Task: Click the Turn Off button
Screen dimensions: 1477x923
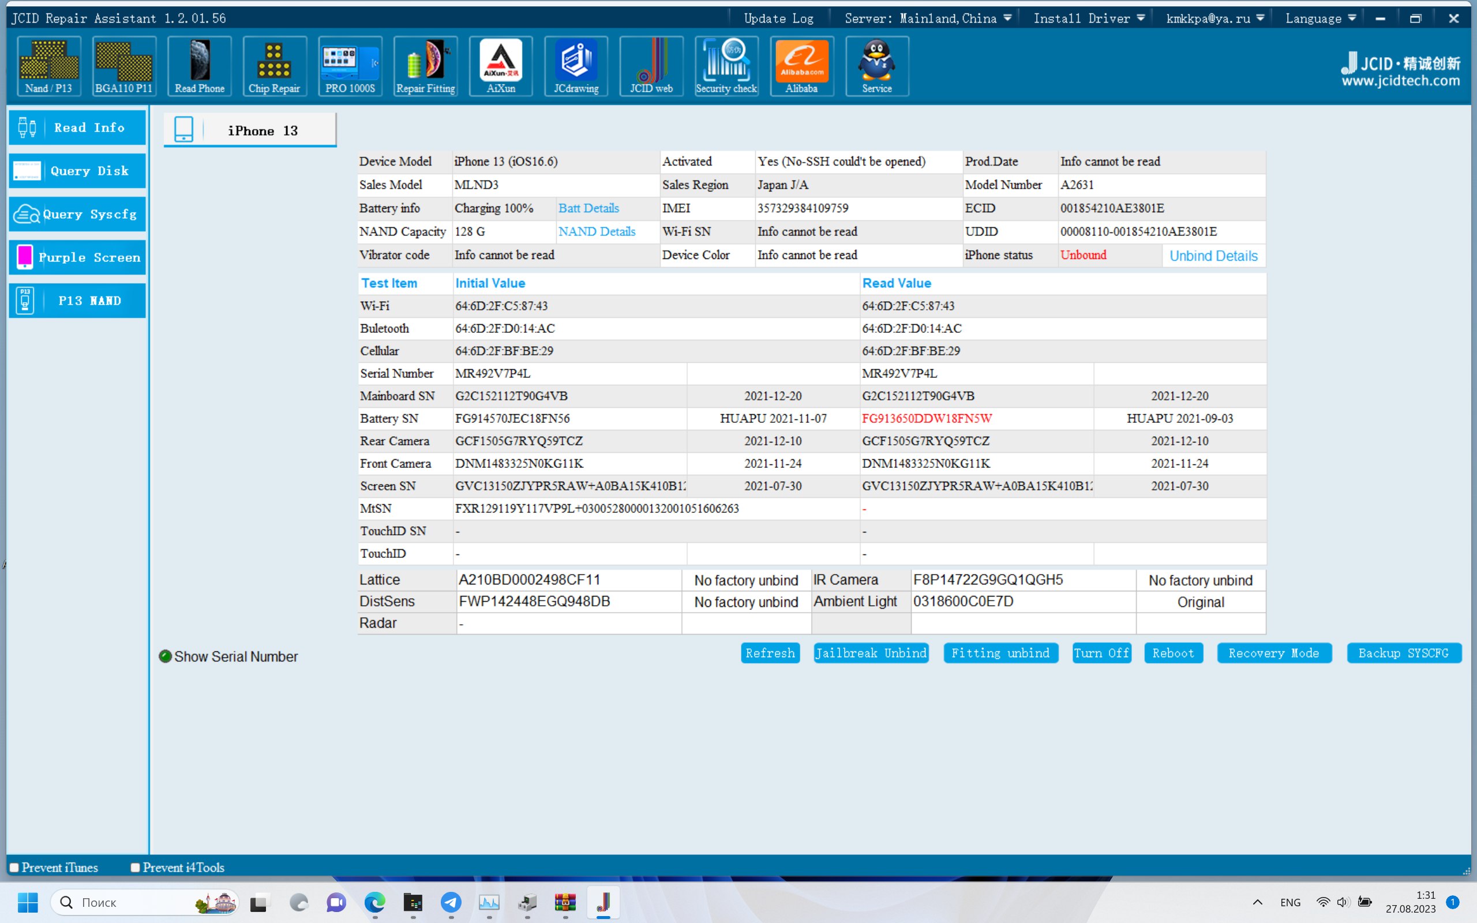Action: [x=1101, y=653]
